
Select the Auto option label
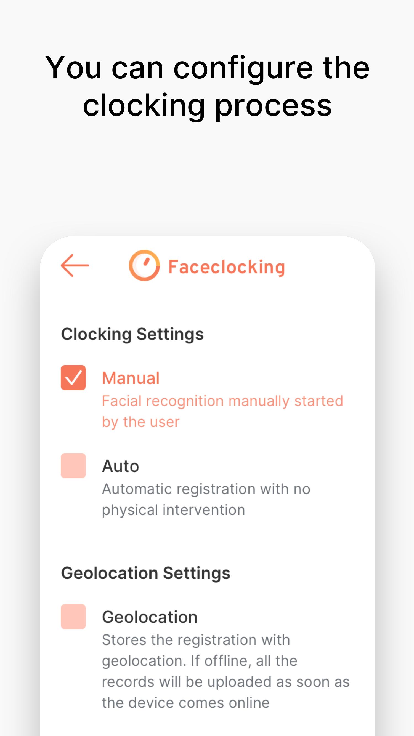(121, 466)
